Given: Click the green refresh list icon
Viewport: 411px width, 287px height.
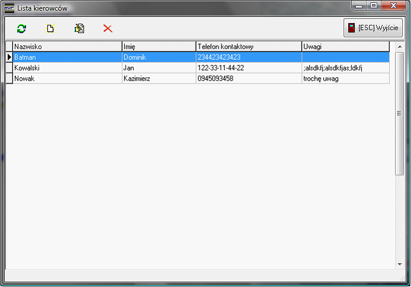Looking at the screenshot, I should 22,28.
